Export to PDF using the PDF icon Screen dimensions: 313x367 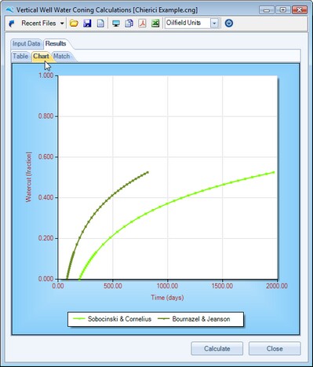(142, 24)
